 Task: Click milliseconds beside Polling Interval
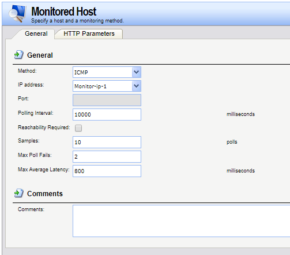click(x=240, y=114)
